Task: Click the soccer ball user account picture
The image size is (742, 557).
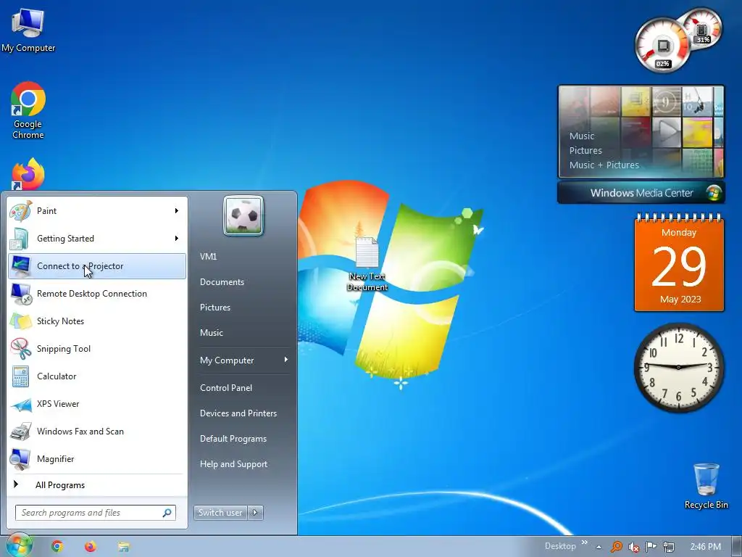Action: pyautogui.click(x=243, y=215)
